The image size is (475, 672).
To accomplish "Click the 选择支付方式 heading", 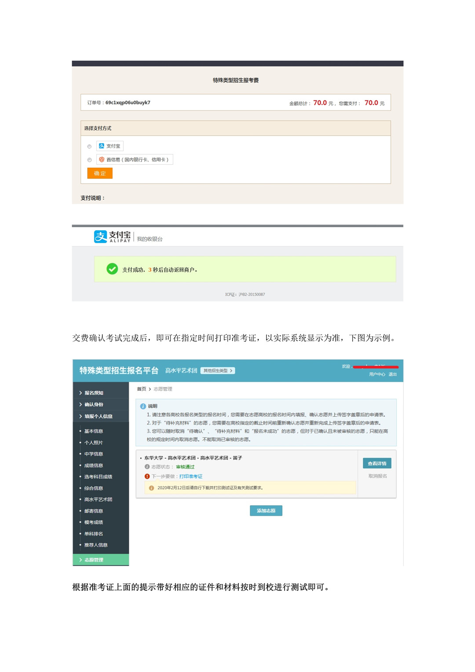I will point(98,129).
